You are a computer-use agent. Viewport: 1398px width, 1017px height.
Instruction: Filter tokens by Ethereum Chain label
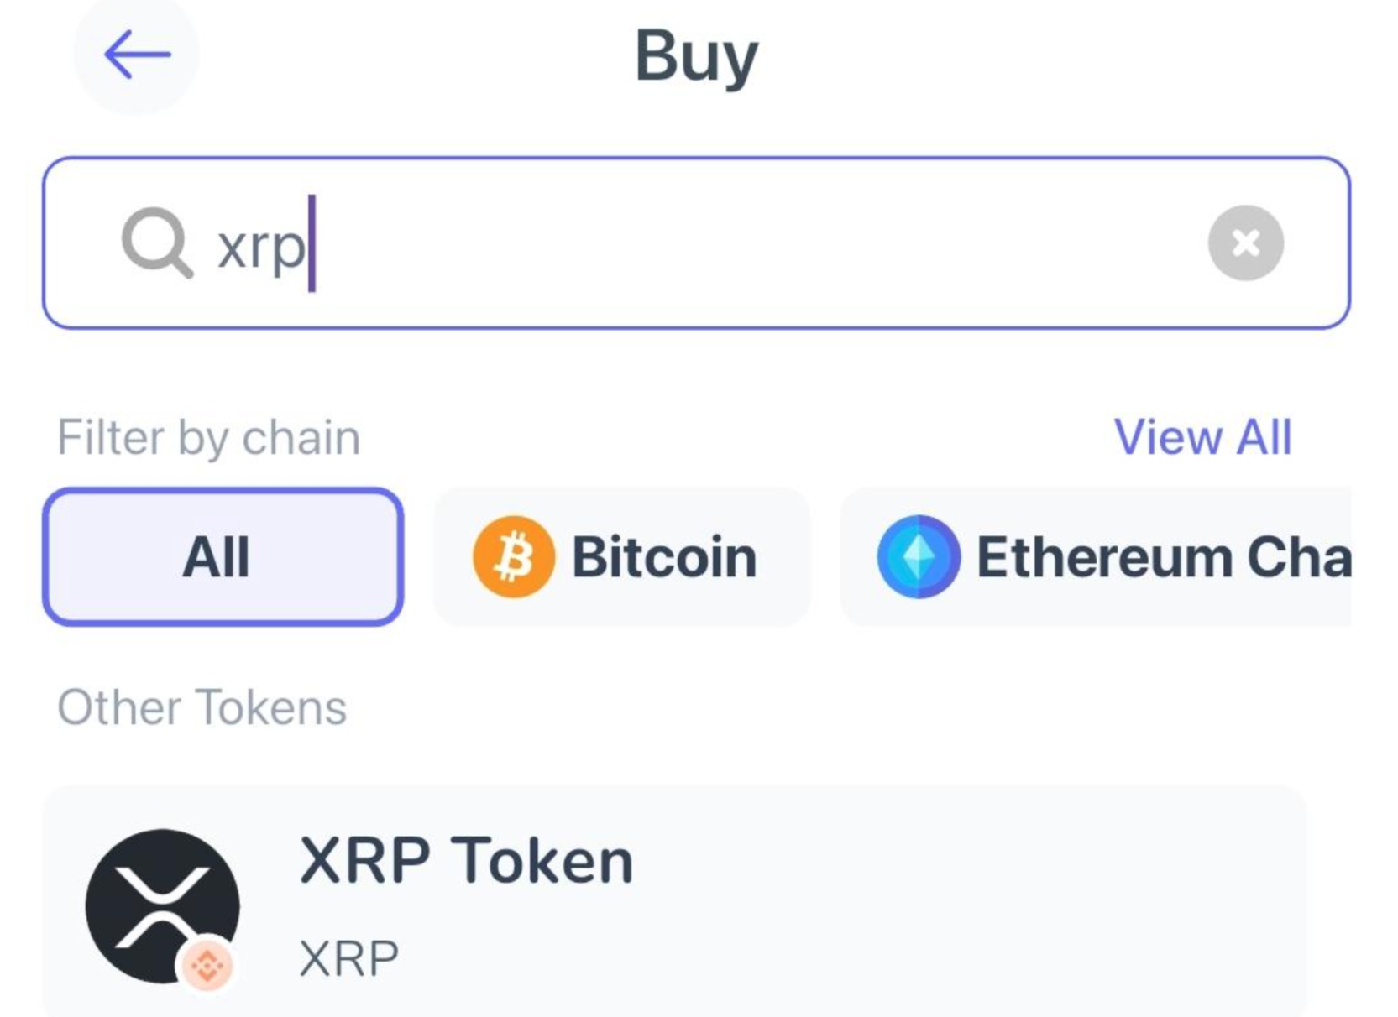[1163, 556]
